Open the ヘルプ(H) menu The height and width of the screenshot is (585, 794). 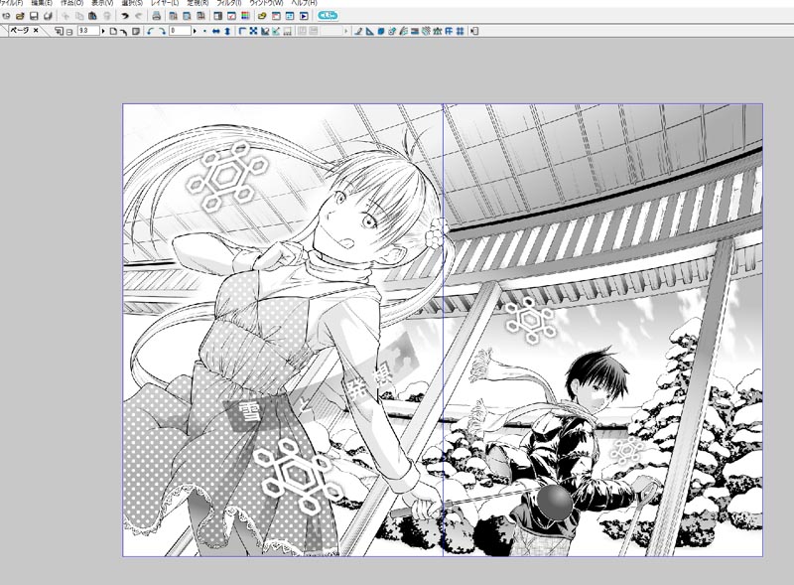(305, 3)
